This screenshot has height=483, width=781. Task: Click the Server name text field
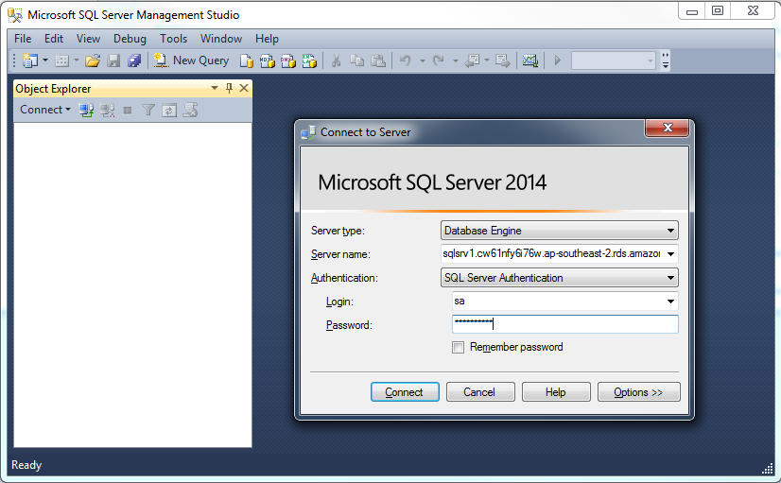tap(552, 254)
